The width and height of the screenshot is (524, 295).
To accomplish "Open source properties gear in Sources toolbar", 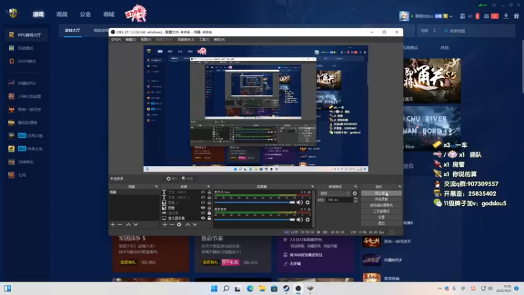I will click(179, 225).
